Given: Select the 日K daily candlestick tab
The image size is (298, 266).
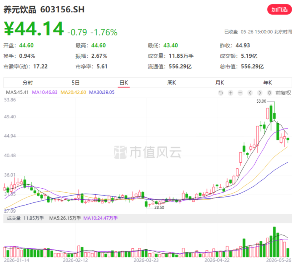Looking at the screenshot, I should coord(124,83).
